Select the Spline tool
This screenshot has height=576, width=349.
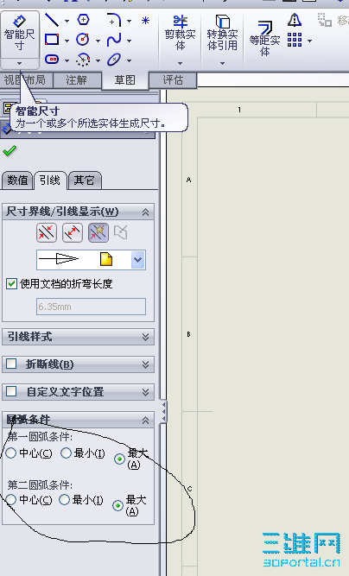[x=114, y=40]
